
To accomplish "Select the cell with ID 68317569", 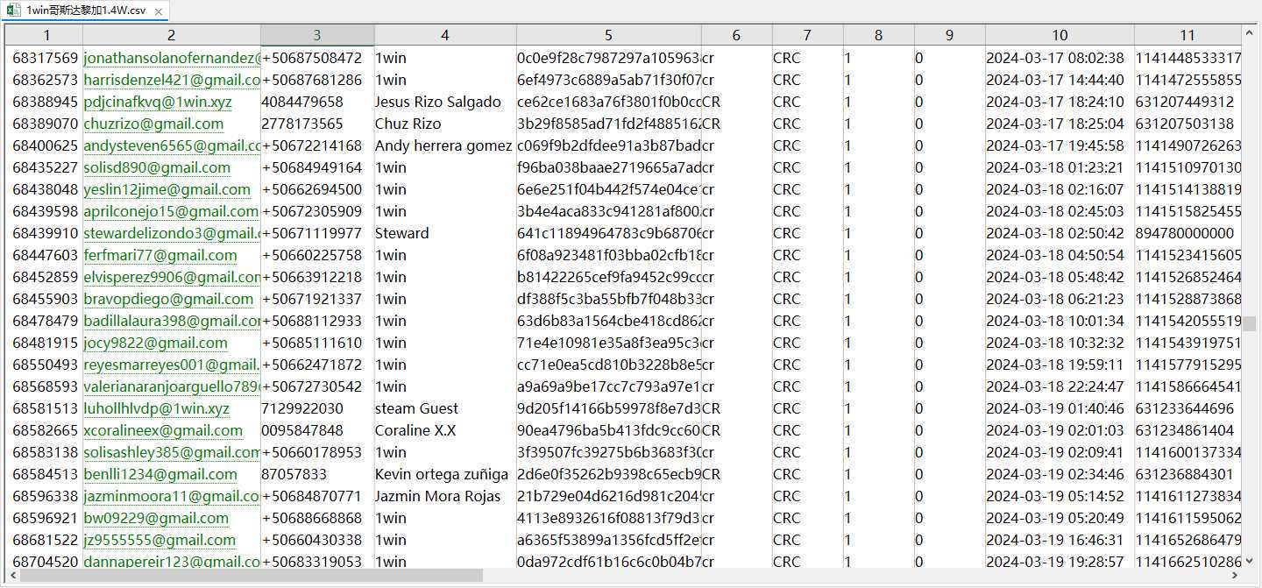I will click(45, 58).
